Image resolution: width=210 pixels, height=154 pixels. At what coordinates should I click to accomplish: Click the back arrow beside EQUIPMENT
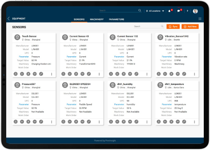click(9, 19)
